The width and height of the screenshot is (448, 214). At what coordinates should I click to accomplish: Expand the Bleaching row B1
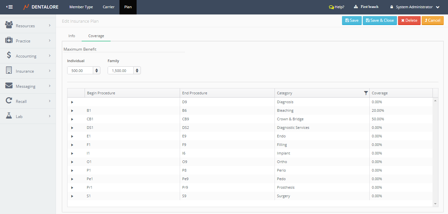coord(72,111)
